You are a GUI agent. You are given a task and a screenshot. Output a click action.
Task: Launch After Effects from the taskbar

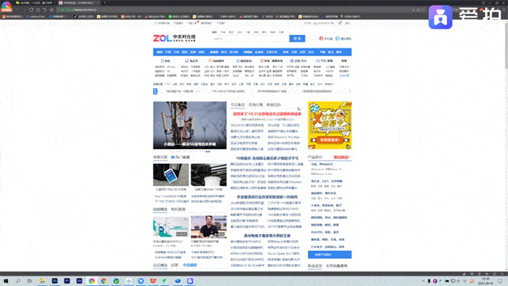pos(79,281)
